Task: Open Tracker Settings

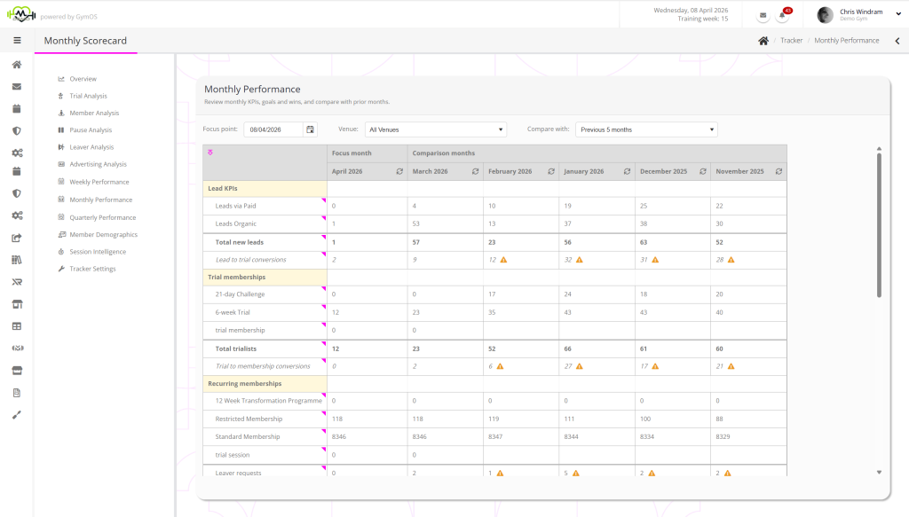Action: [92, 269]
